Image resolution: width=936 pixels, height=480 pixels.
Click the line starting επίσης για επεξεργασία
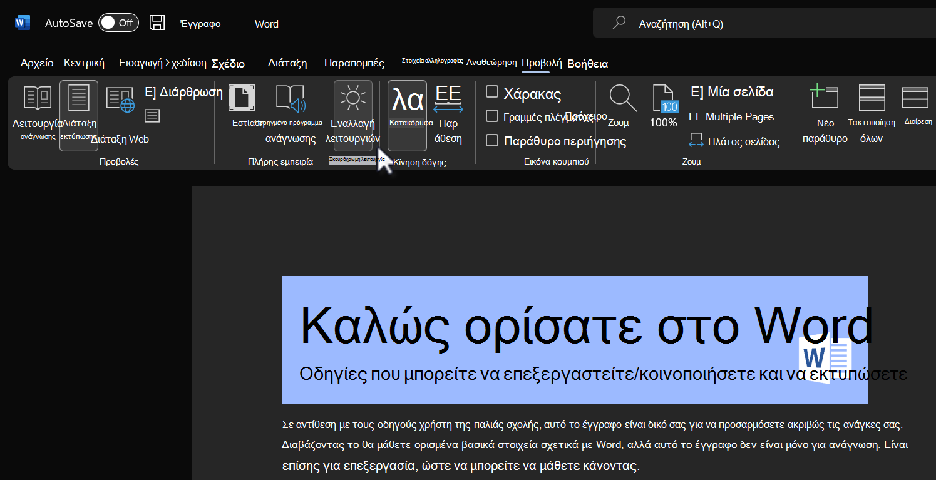[461, 466]
